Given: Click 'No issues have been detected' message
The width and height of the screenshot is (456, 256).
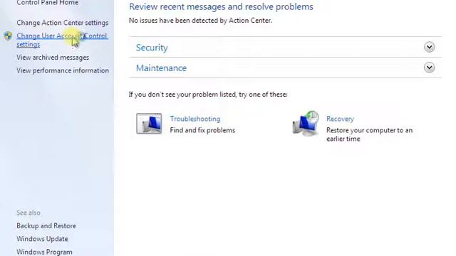Looking at the screenshot, I should coord(200,21).
